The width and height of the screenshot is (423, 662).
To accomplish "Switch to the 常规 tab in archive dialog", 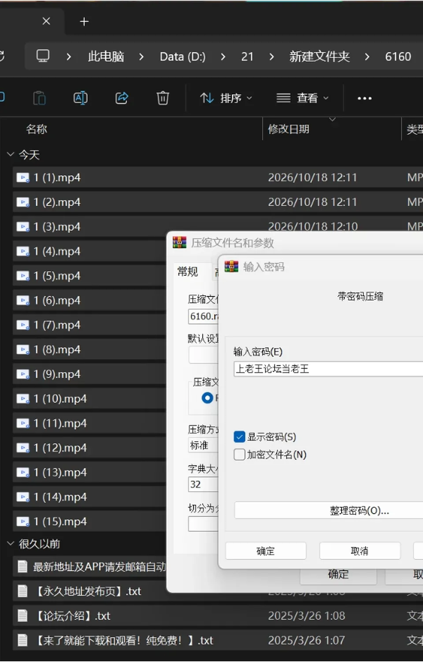I will coord(187,271).
